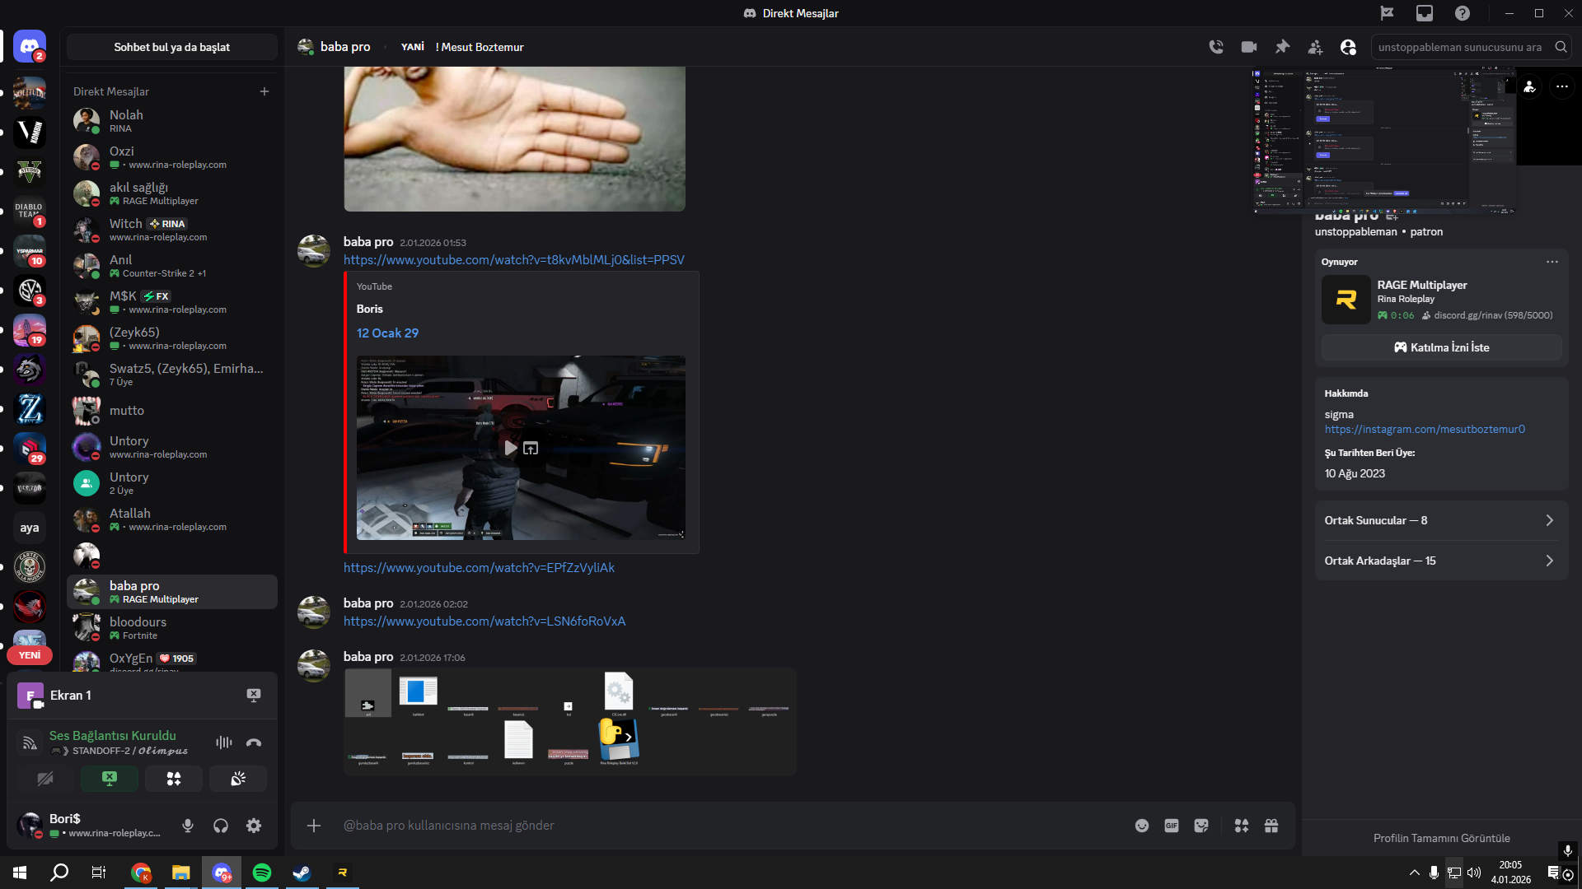Show hidden tray icons chevron
Viewport: 1582px width, 889px height.
click(x=1414, y=873)
